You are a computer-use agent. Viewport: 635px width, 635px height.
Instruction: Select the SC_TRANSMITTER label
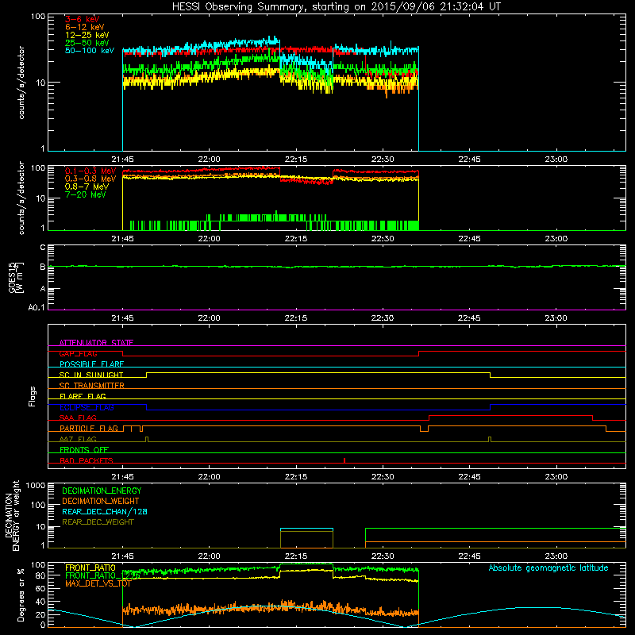(91, 386)
